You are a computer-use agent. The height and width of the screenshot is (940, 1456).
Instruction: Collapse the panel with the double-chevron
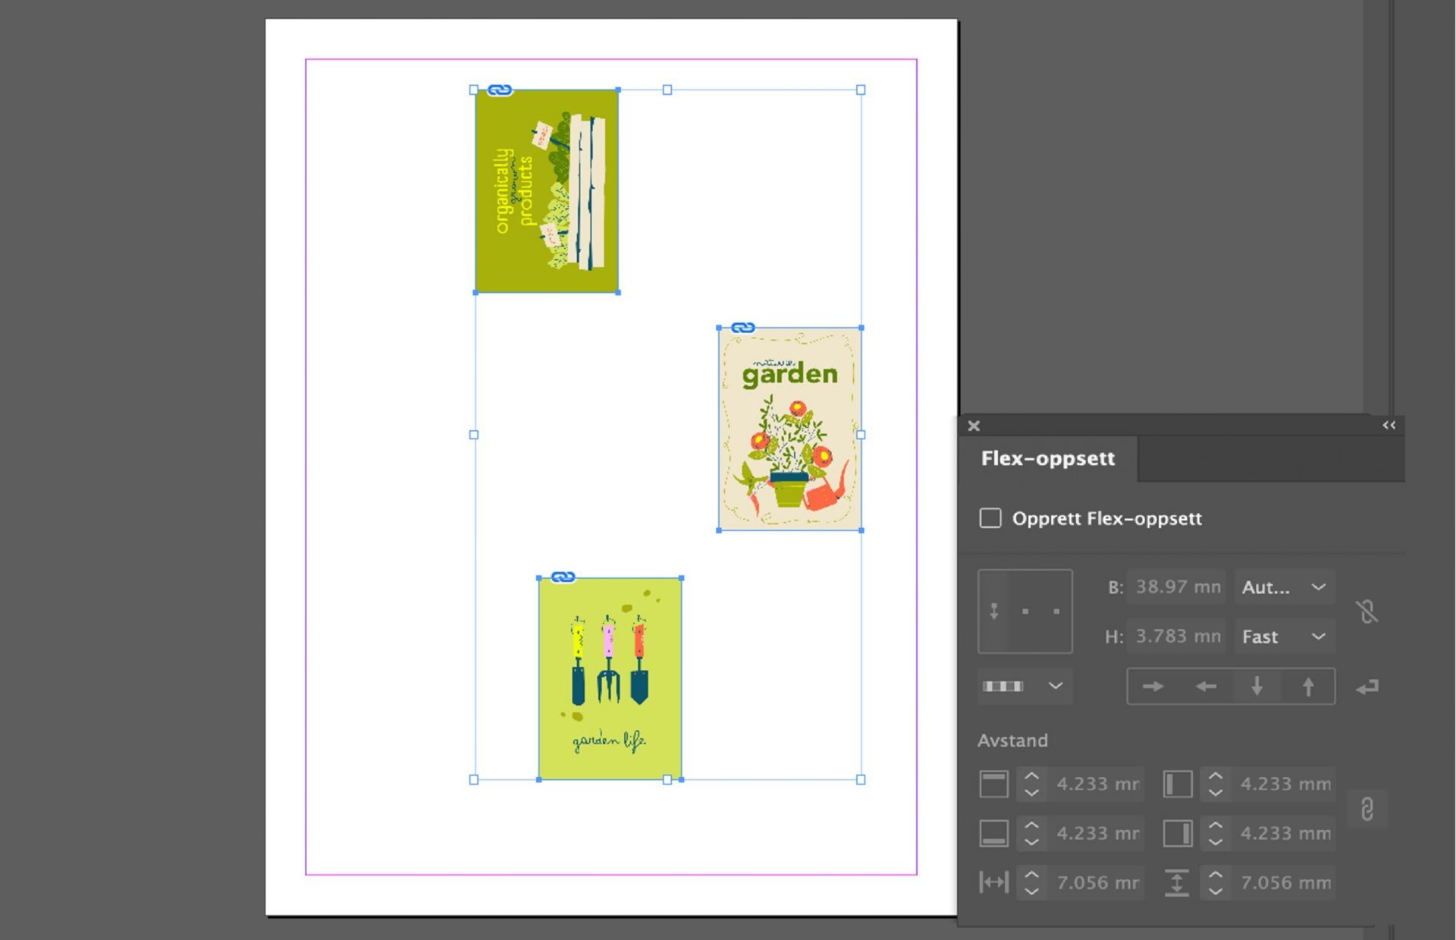(1389, 426)
